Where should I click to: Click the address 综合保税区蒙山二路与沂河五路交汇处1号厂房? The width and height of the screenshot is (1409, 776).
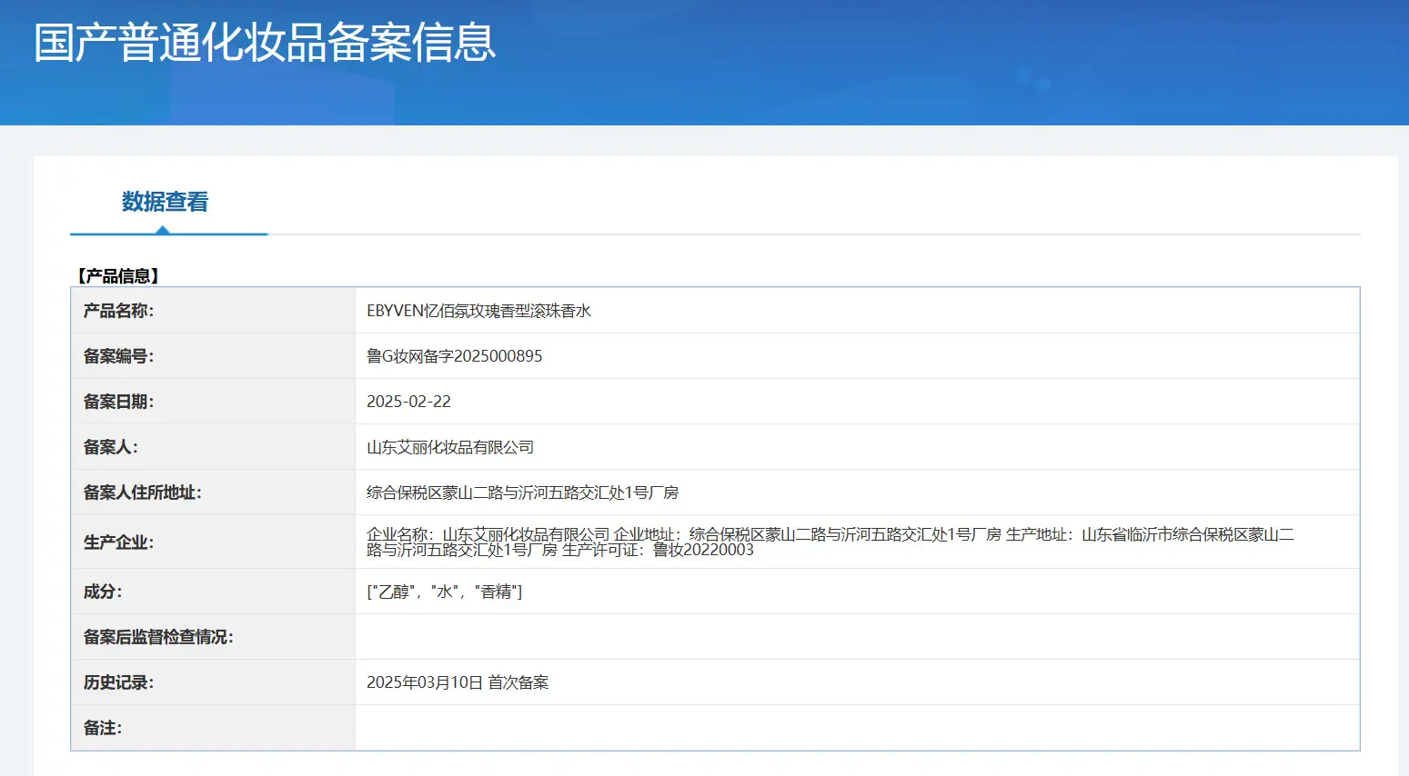click(x=523, y=492)
